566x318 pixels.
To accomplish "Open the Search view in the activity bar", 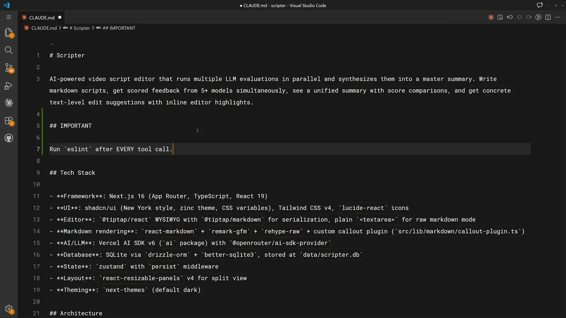I will click(x=9, y=50).
